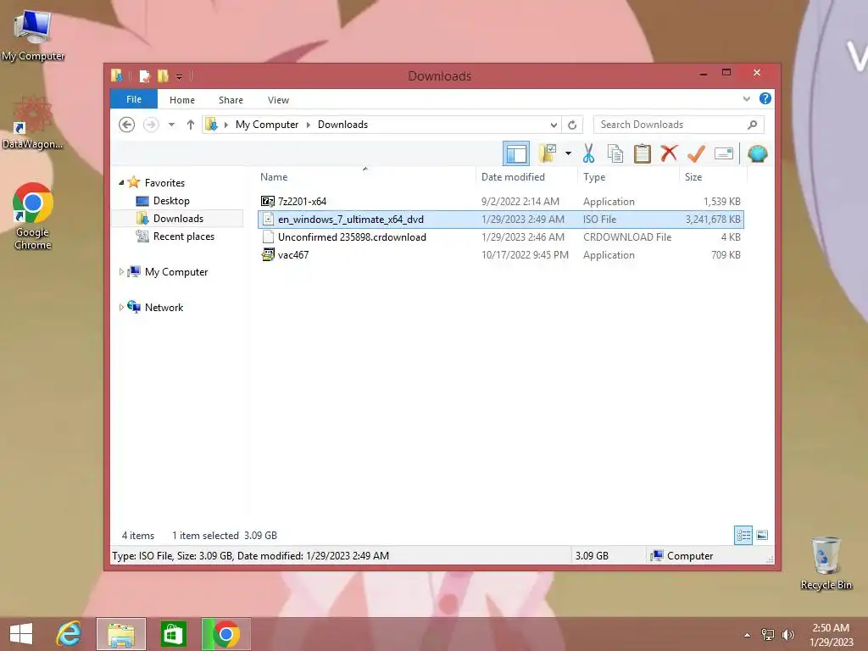868x651 pixels.
Task: Click the folder options icon with checkmark
Action: pos(548,153)
